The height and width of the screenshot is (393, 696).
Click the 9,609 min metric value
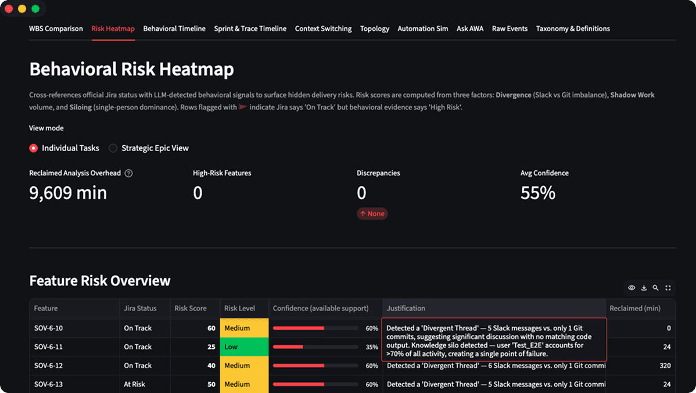(x=68, y=193)
